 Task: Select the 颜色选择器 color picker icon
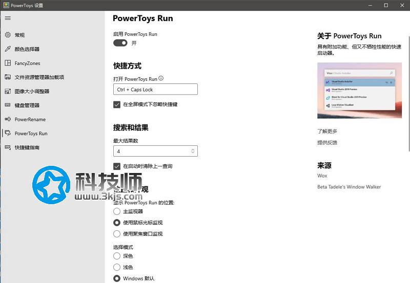8,49
